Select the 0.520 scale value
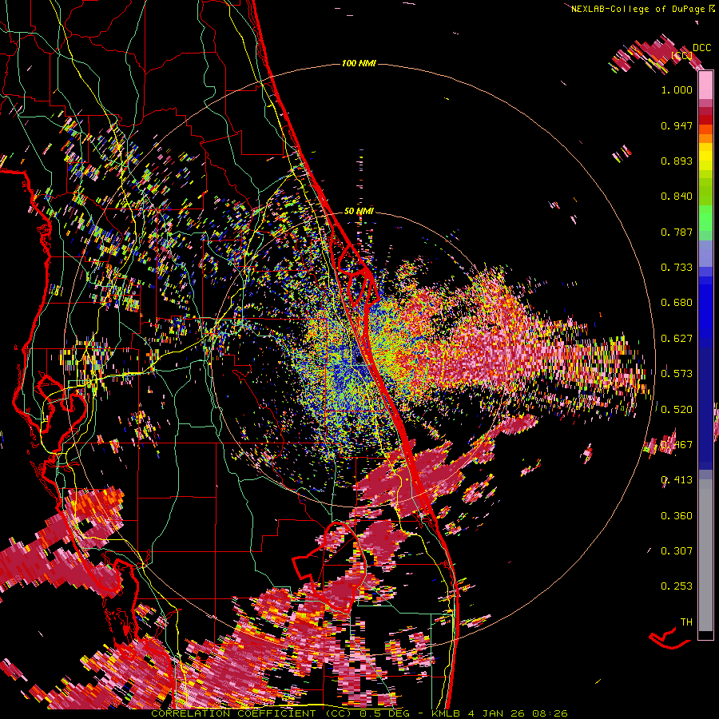 [677, 410]
